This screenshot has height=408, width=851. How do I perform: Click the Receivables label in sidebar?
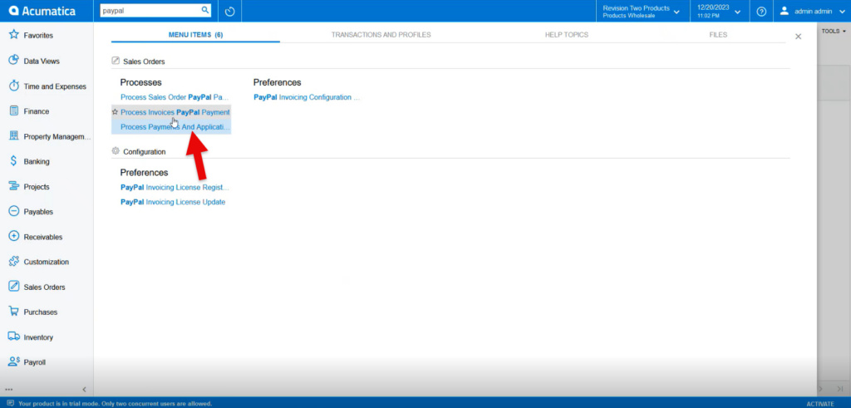(43, 237)
